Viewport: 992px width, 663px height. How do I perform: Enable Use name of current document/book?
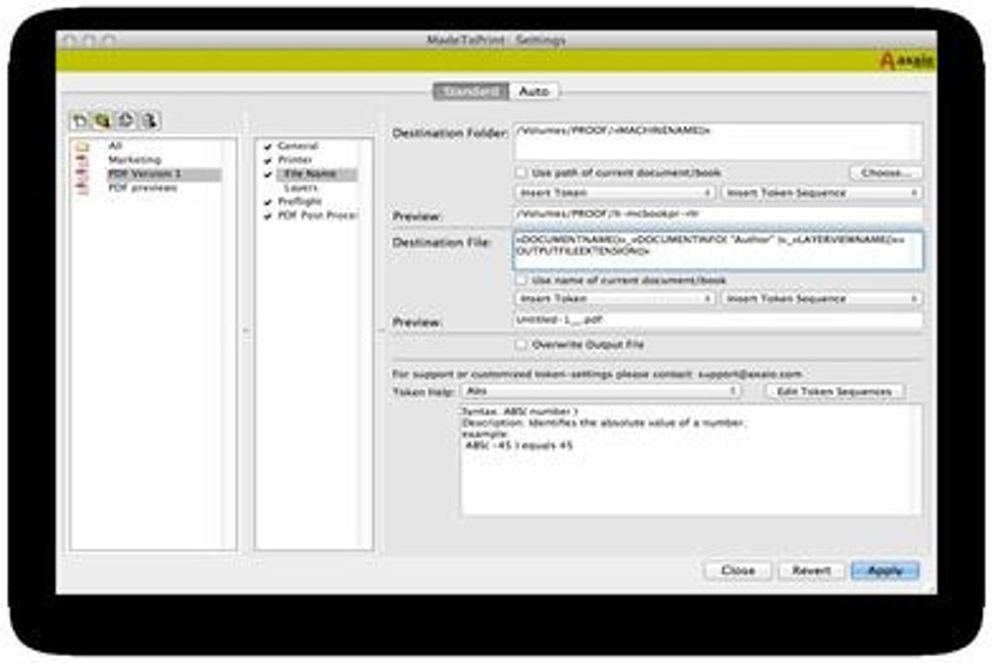pyautogui.click(x=521, y=280)
